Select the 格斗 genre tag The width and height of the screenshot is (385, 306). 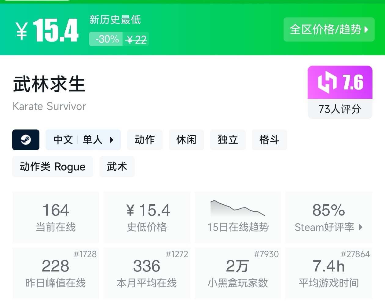pyautogui.click(x=269, y=140)
